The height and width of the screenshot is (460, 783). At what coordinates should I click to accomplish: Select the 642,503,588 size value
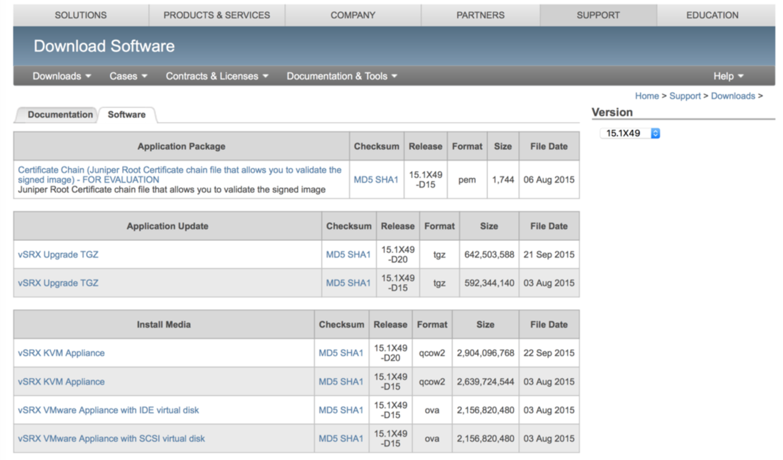(489, 255)
